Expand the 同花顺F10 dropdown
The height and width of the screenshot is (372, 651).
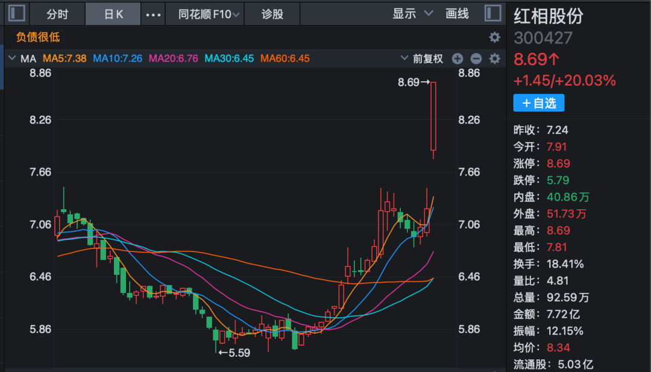pos(209,14)
